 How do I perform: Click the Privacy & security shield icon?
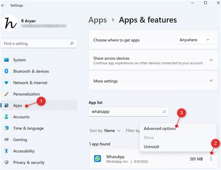(7, 162)
